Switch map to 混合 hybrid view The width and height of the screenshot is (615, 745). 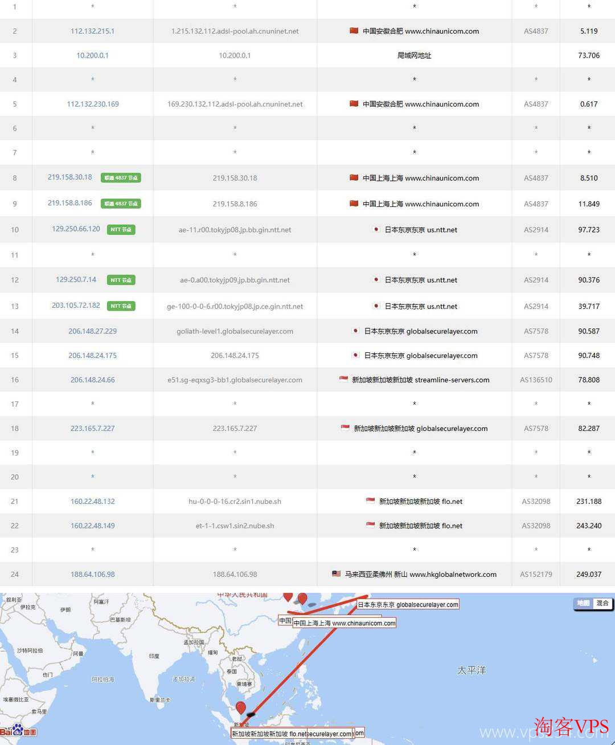coord(602,603)
